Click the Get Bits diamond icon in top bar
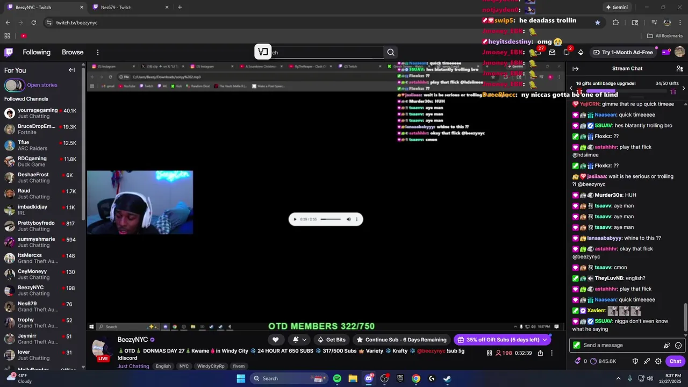This screenshot has height=387, width=688. point(580,52)
